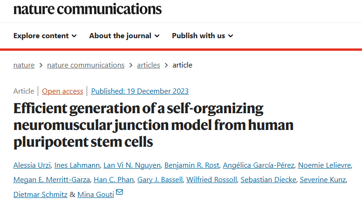Expand the Explore content menu
This screenshot has height=204, width=362.
(45, 36)
